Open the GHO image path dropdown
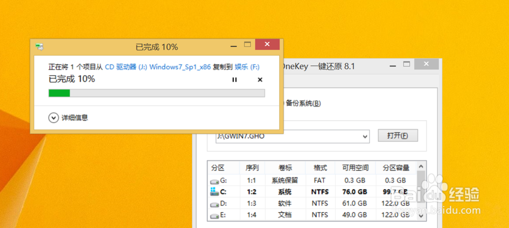Image resolution: width=509 pixels, height=228 pixels. pos(364,137)
